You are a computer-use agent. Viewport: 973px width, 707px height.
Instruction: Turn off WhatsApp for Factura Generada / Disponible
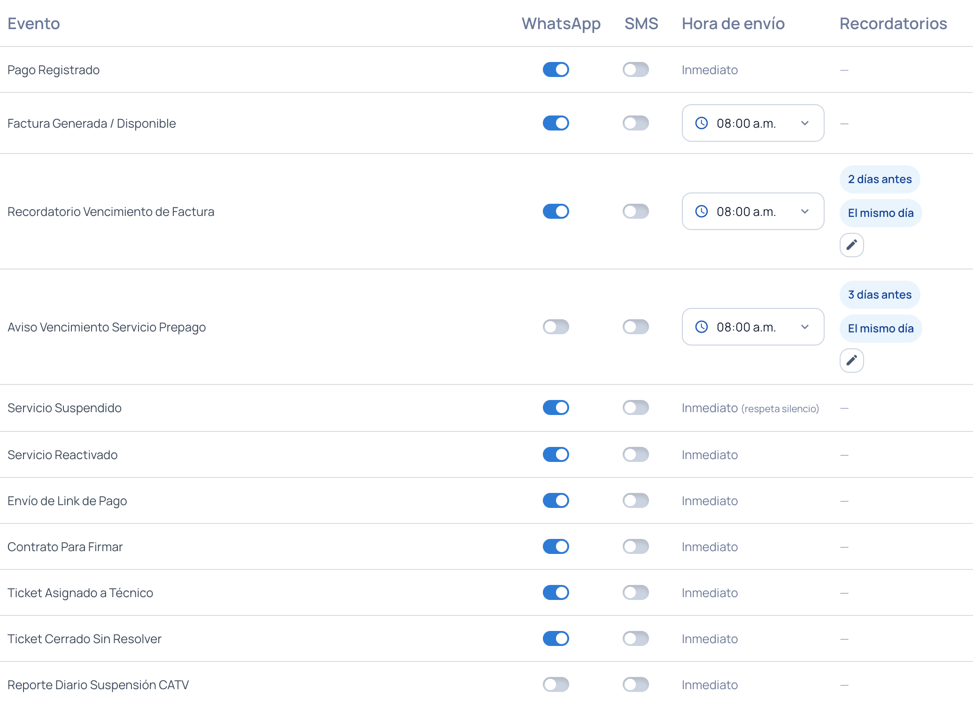tap(556, 123)
